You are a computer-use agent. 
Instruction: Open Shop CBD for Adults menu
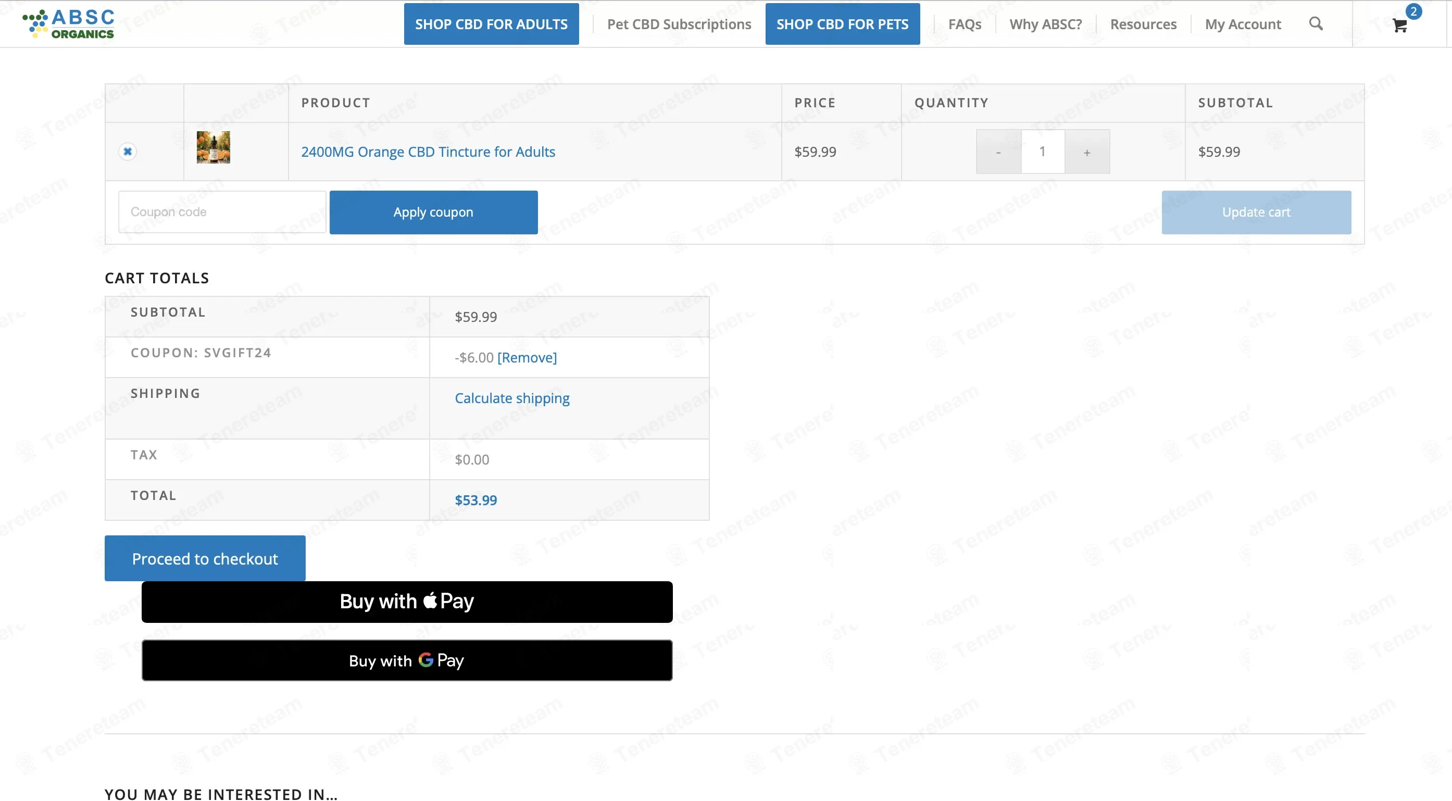pos(491,23)
